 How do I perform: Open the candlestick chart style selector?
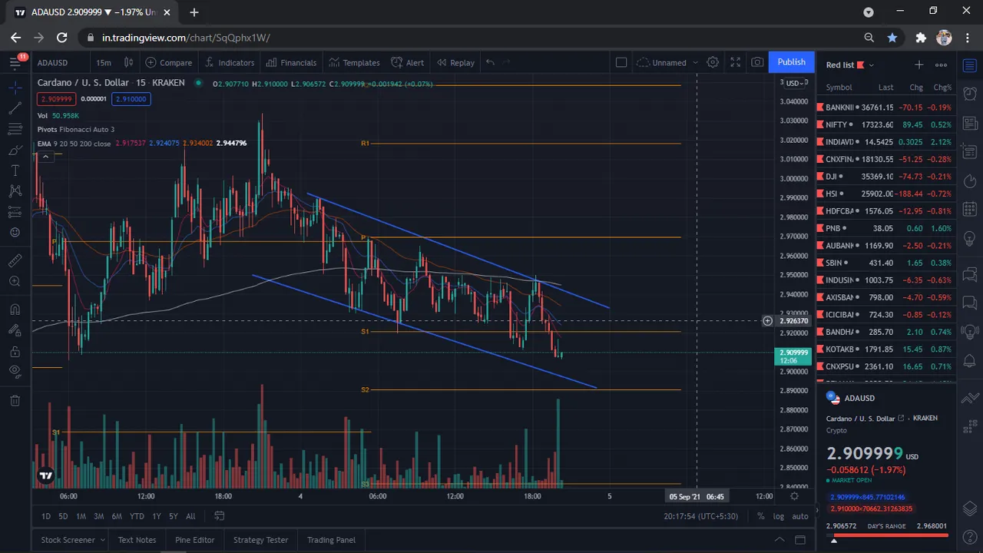click(x=129, y=62)
